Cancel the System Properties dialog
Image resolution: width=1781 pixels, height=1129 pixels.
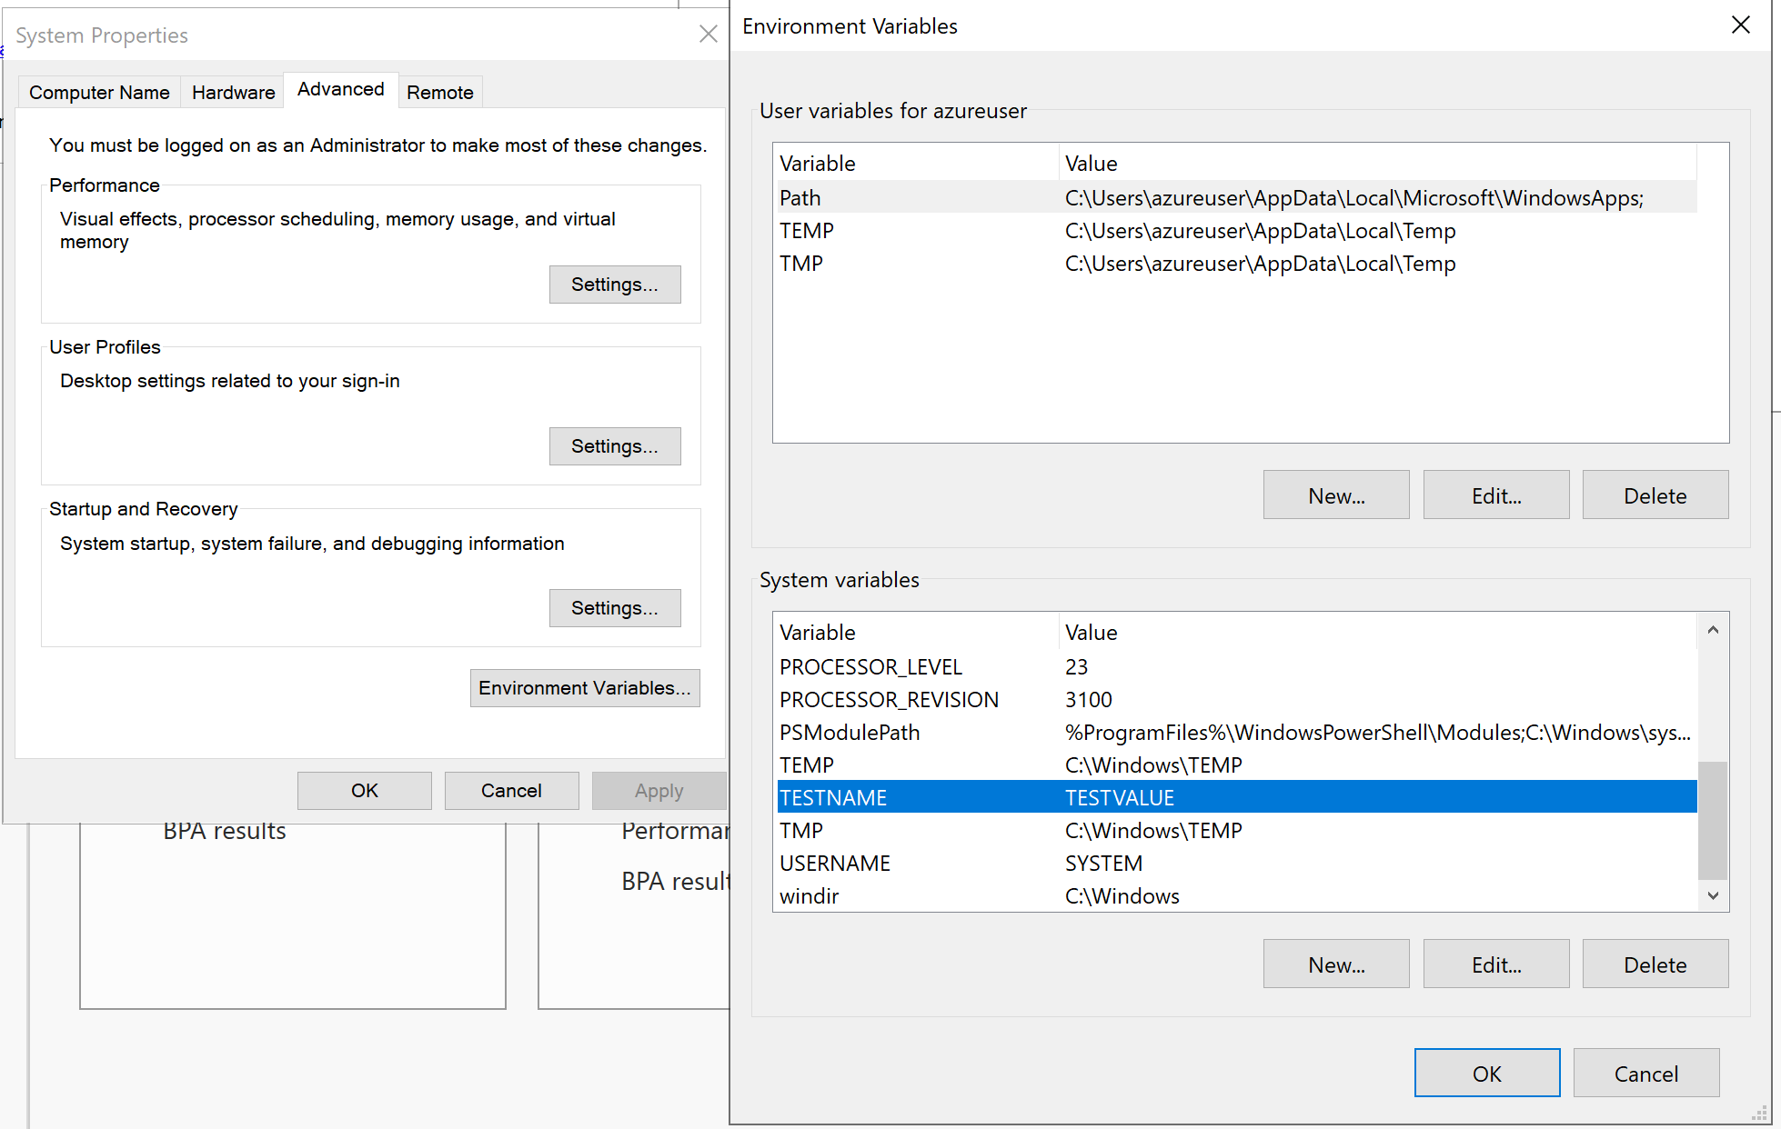tap(511, 790)
